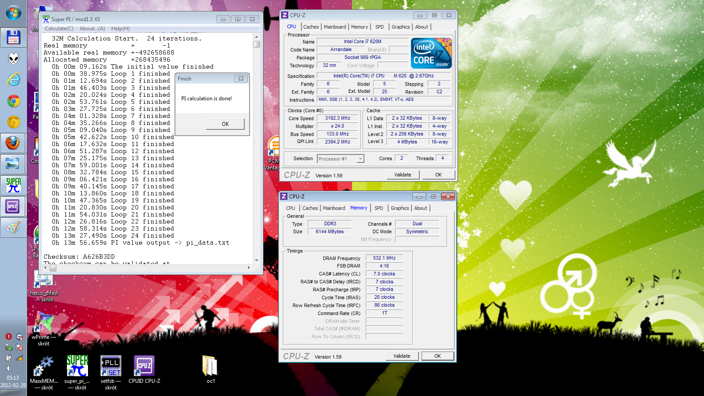Open About...(A) menu in Super PI
The image size is (704, 396).
[x=92, y=29]
